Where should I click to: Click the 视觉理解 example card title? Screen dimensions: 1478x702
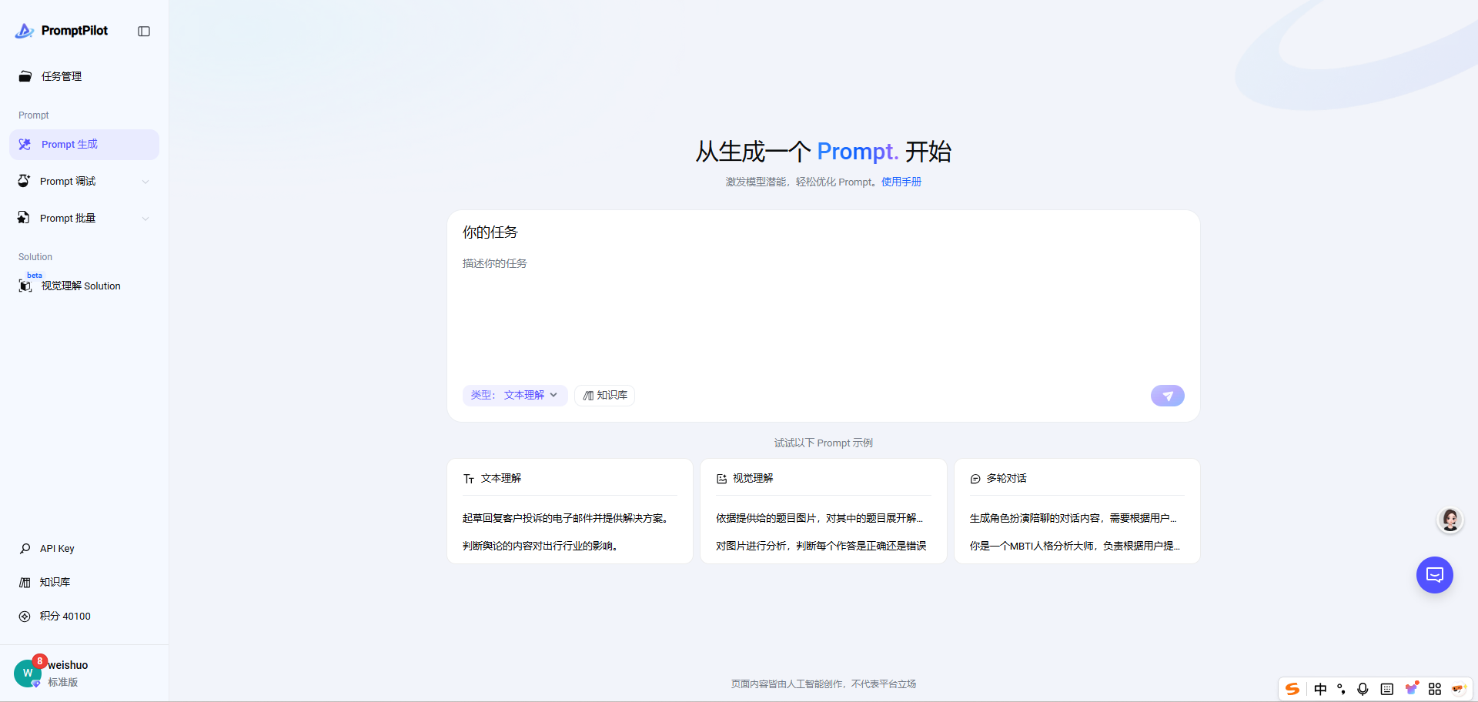click(753, 478)
